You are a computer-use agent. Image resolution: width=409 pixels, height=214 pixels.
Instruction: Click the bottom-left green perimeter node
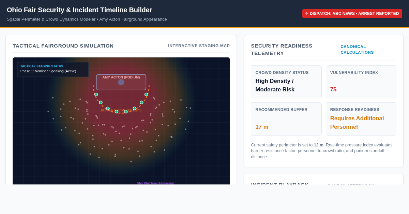(x=117, y=111)
